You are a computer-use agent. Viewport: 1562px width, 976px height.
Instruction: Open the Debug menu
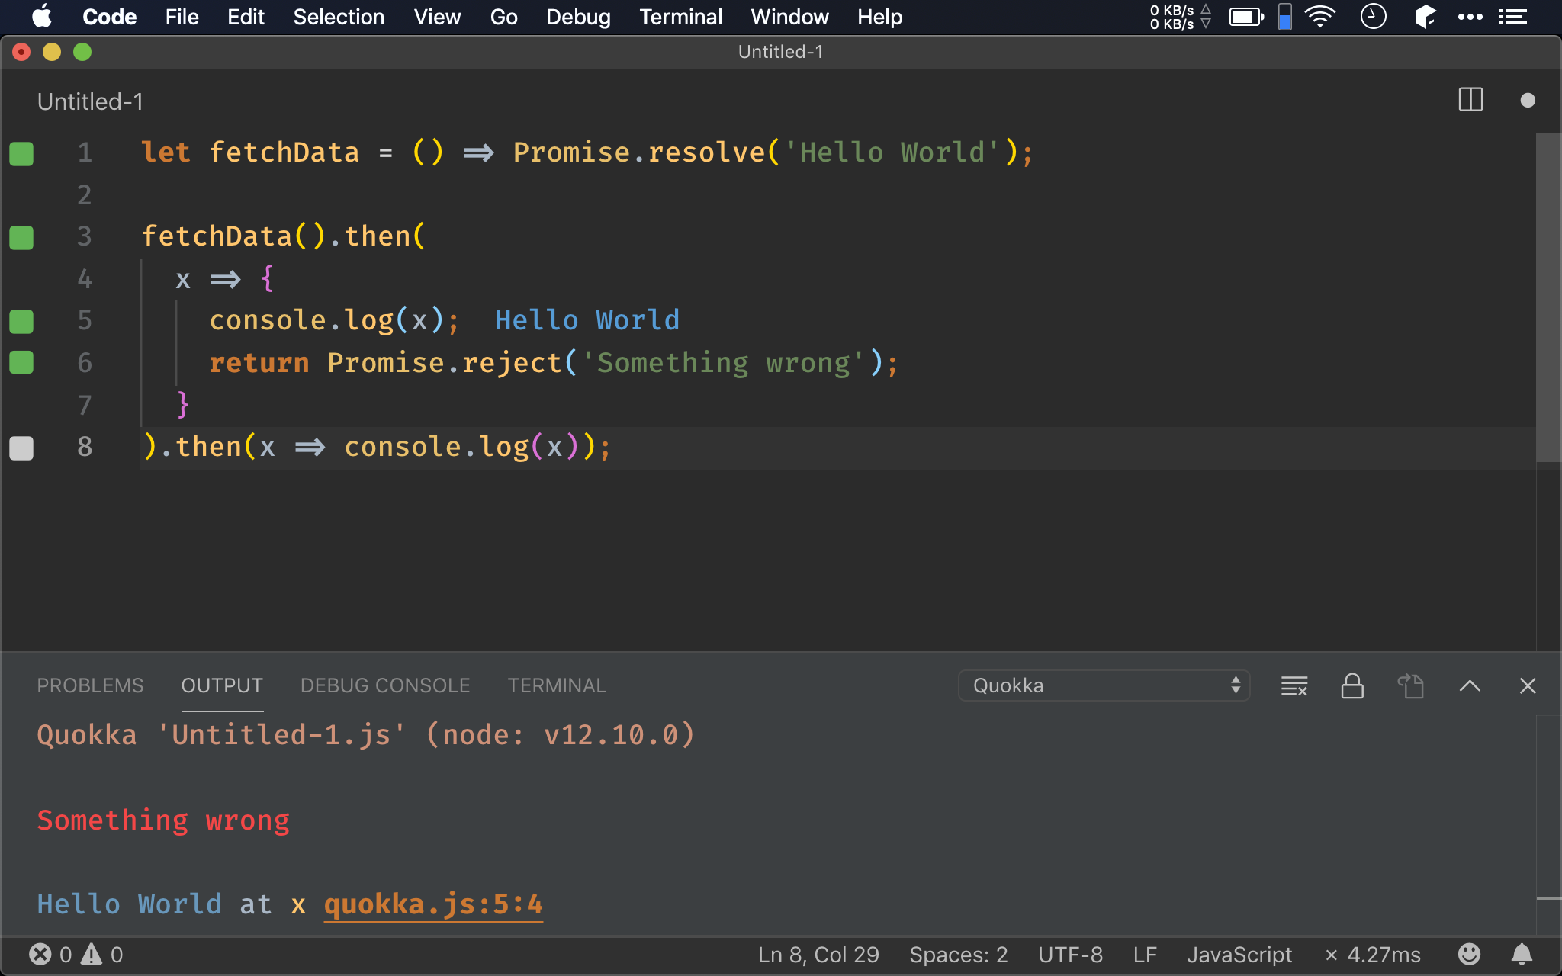[x=578, y=17]
